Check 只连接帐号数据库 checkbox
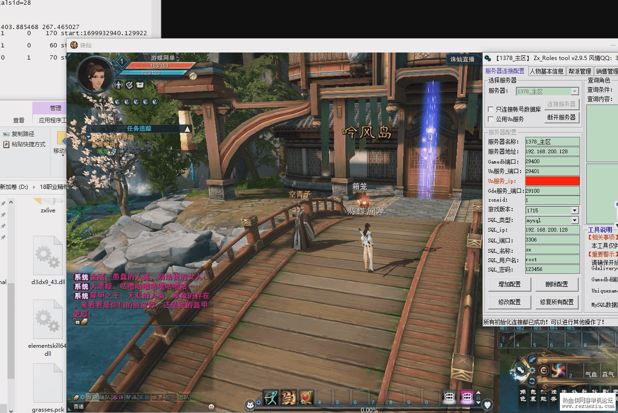618x413 pixels. point(491,109)
